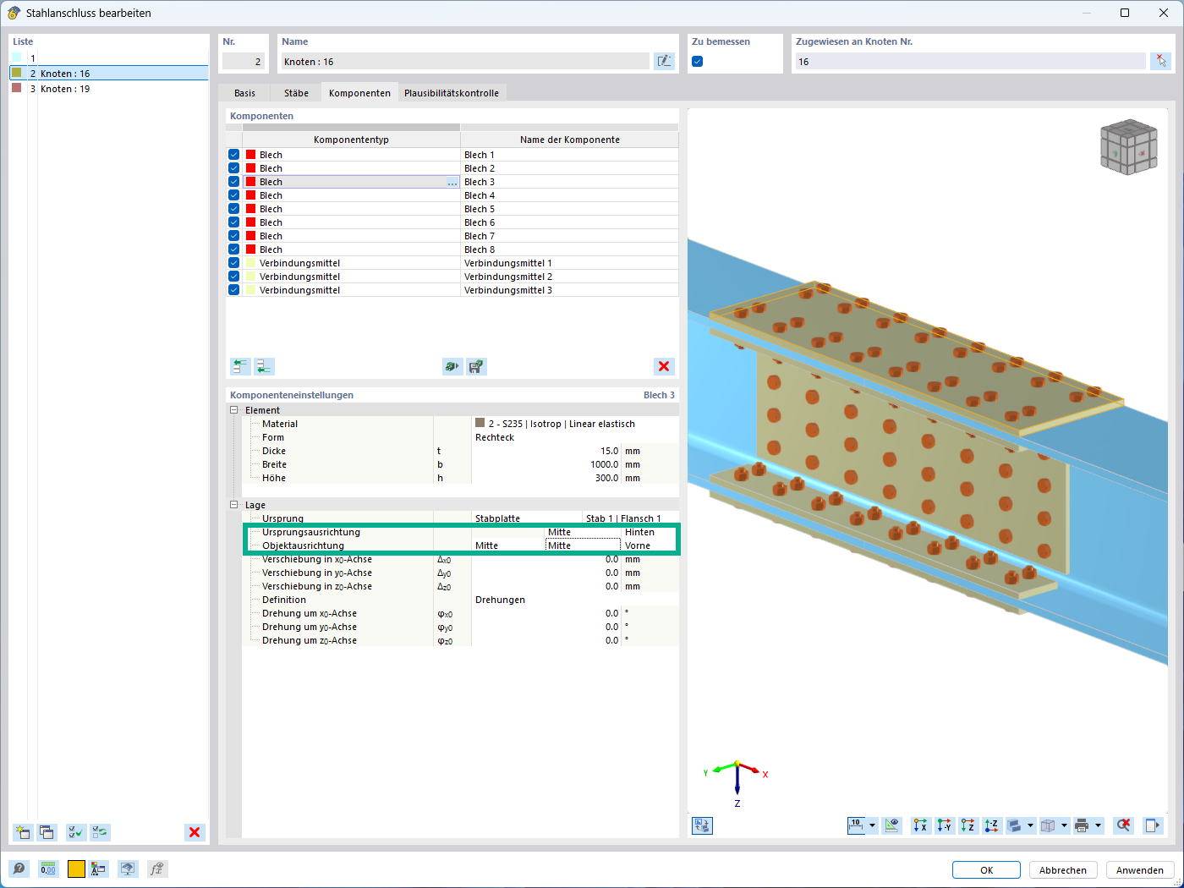
Task: Open the ellipsis button in the Blech 3 type cell
Action: pos(452,182)
